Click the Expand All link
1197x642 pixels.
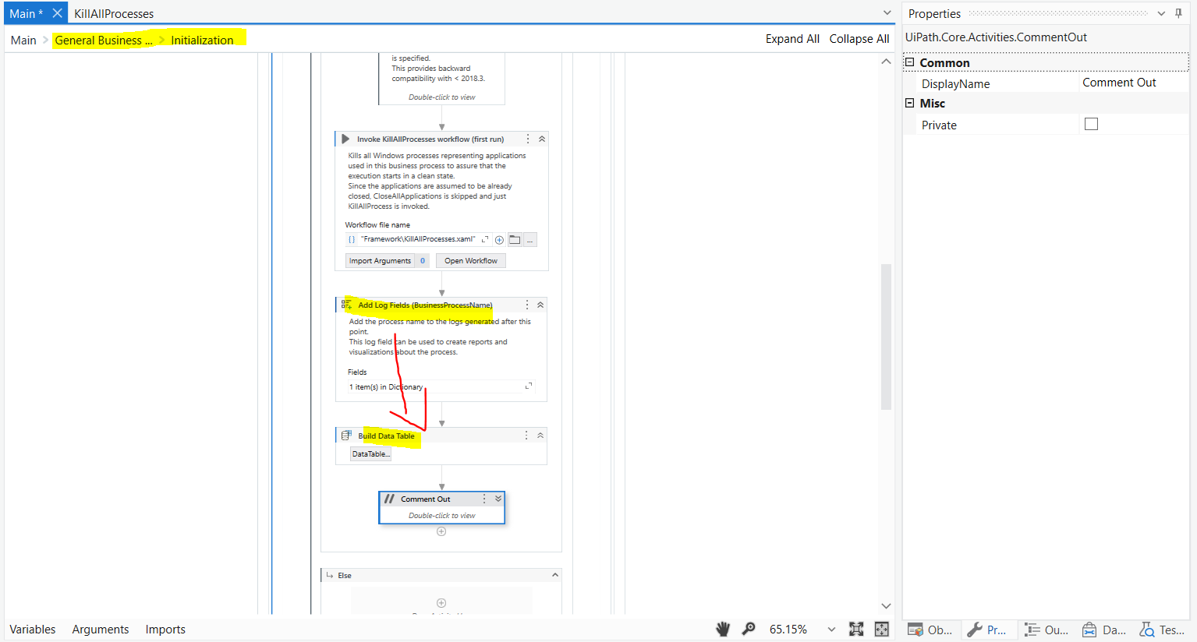pyautogui.click(x=792, y=38)
